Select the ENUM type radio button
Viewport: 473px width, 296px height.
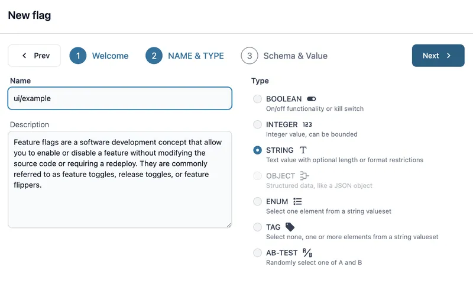(257, 201)
